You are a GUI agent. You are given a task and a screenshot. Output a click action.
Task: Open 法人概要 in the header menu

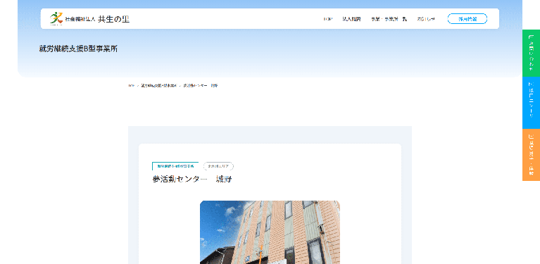tap(351, 19)
